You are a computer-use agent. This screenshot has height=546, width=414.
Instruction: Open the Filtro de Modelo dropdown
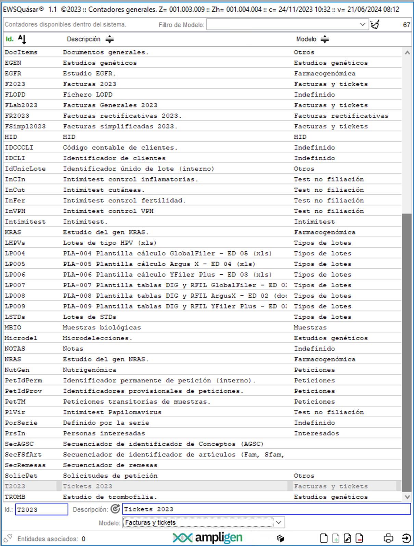(362, 25)
